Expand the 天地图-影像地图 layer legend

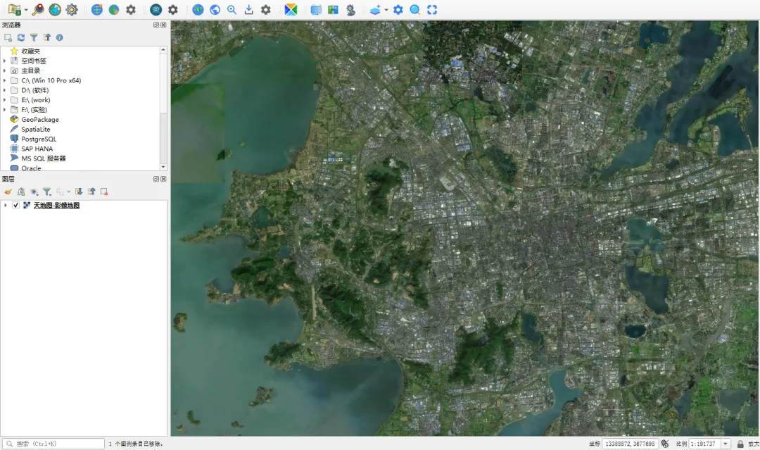pyautogui.click(x=6, y=205)
